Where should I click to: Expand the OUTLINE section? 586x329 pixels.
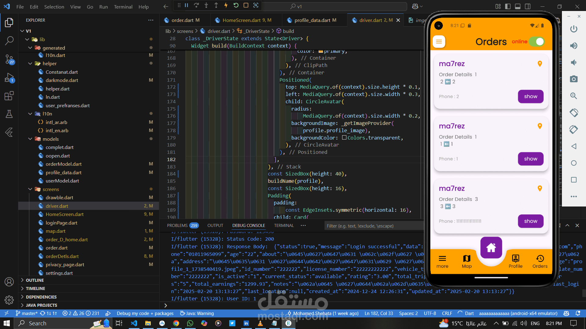35,280
